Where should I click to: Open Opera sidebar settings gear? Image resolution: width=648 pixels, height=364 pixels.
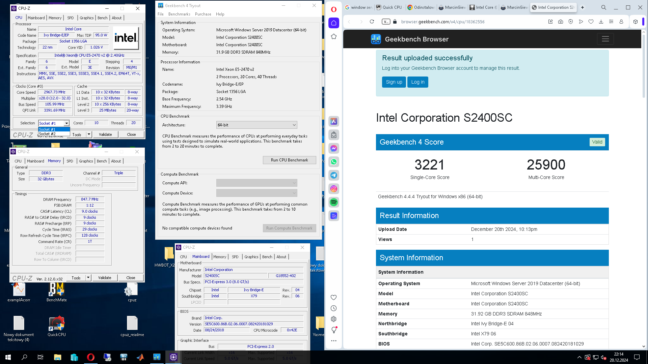334,319
